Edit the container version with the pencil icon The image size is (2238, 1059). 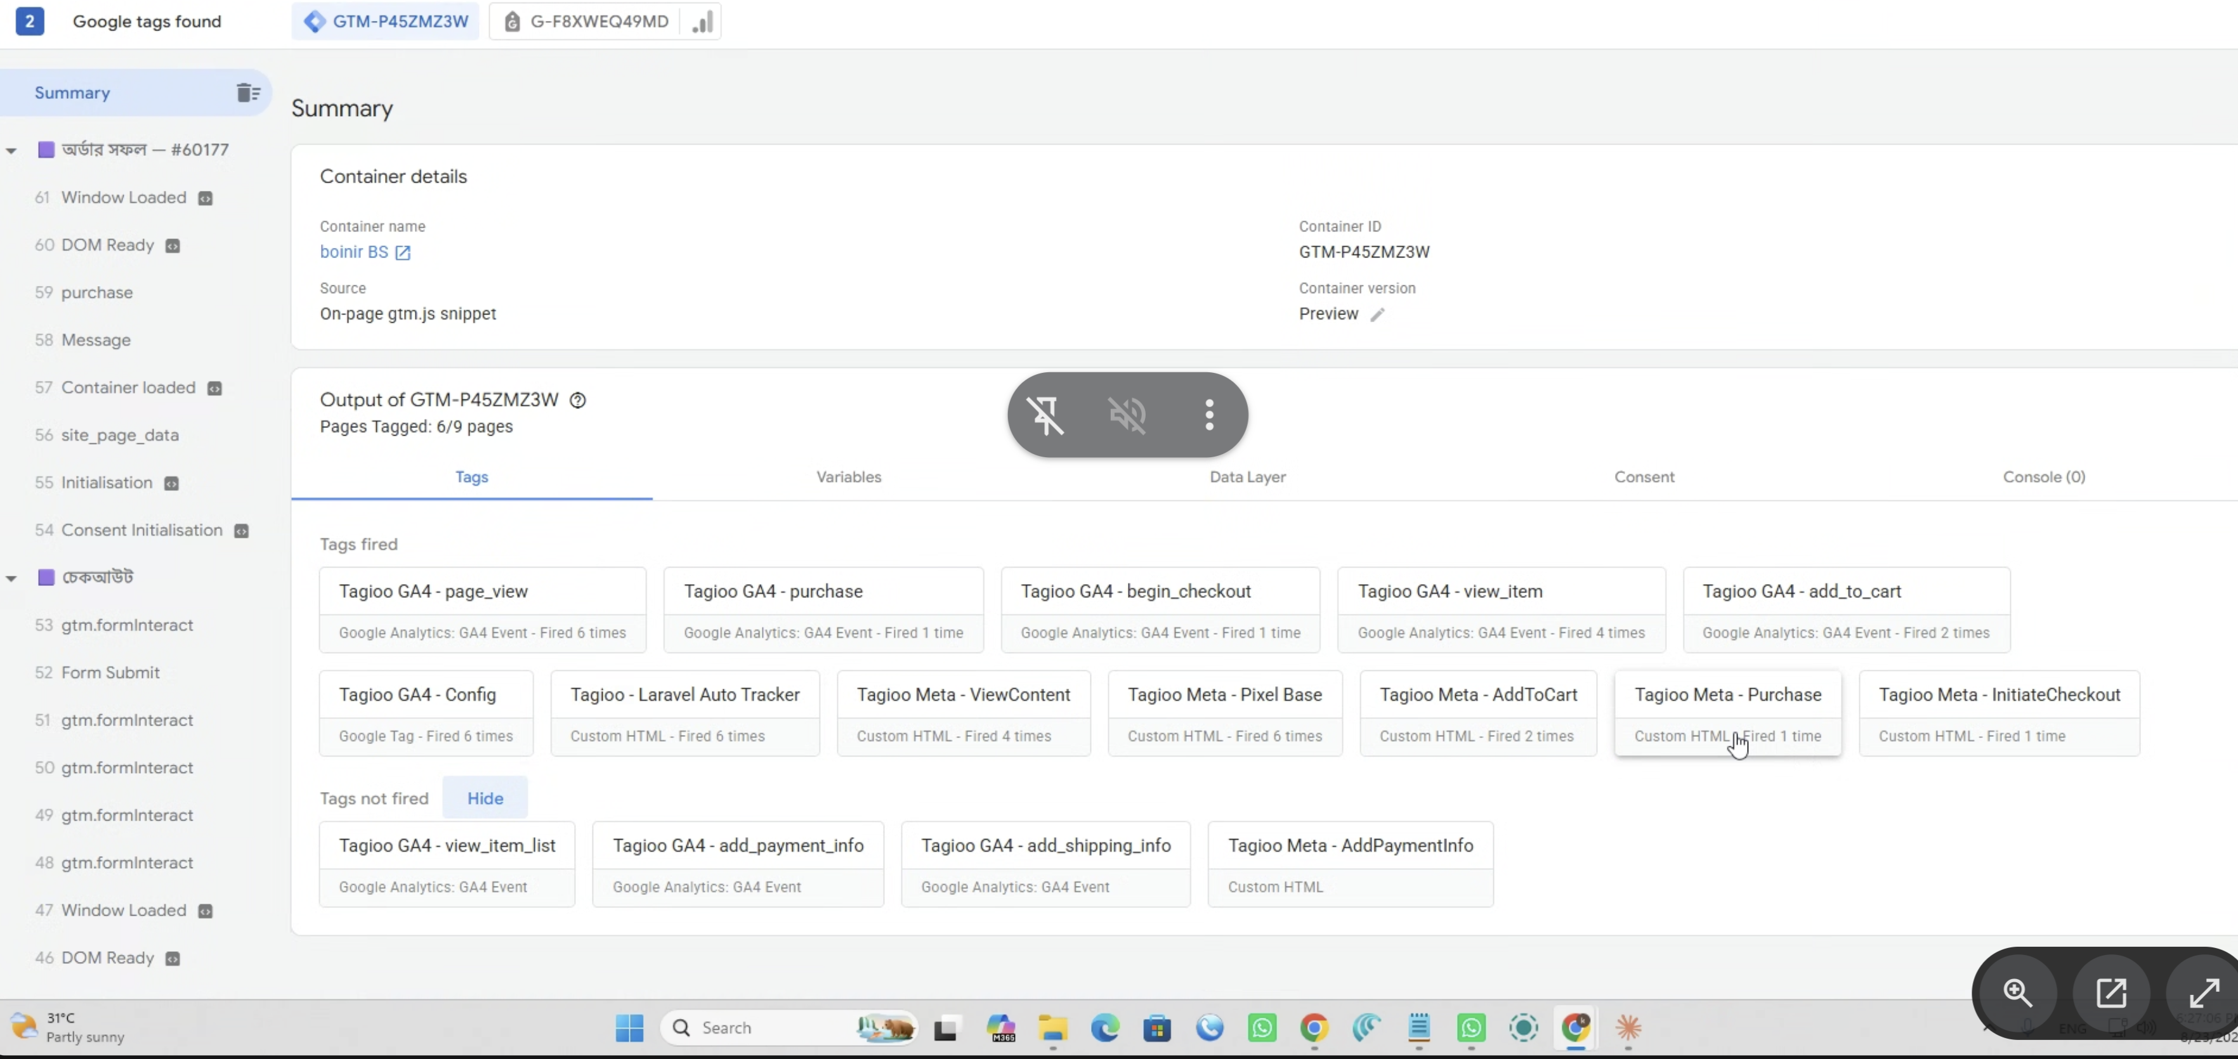pyautogui.click(x=1378, y=315)
